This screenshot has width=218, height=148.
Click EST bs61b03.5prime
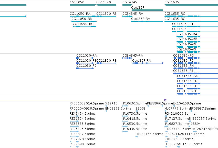[190, 144]
